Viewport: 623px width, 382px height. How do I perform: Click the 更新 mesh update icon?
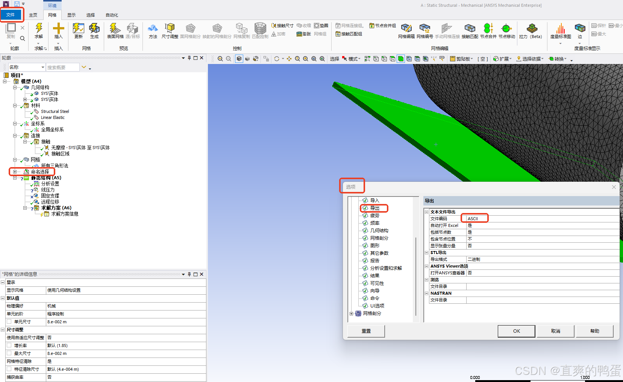(78, 31)
